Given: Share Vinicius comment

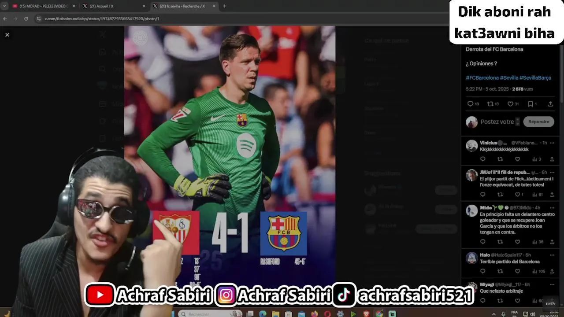Looking at the screenshot, I should (552, 159).
